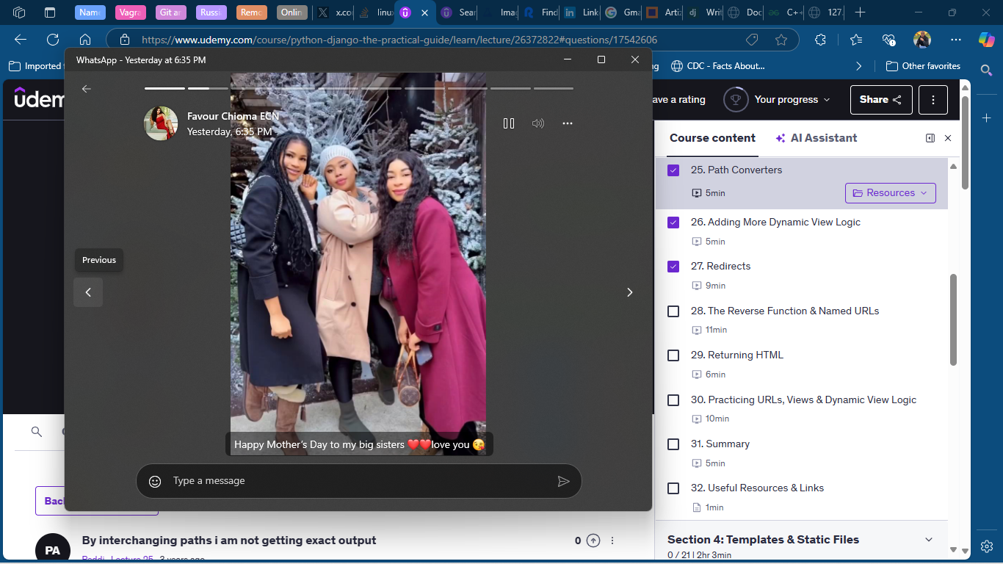Click the search icon in Q&A
Viewport: 1003px width, 564px height.
(x=37, y=432)
